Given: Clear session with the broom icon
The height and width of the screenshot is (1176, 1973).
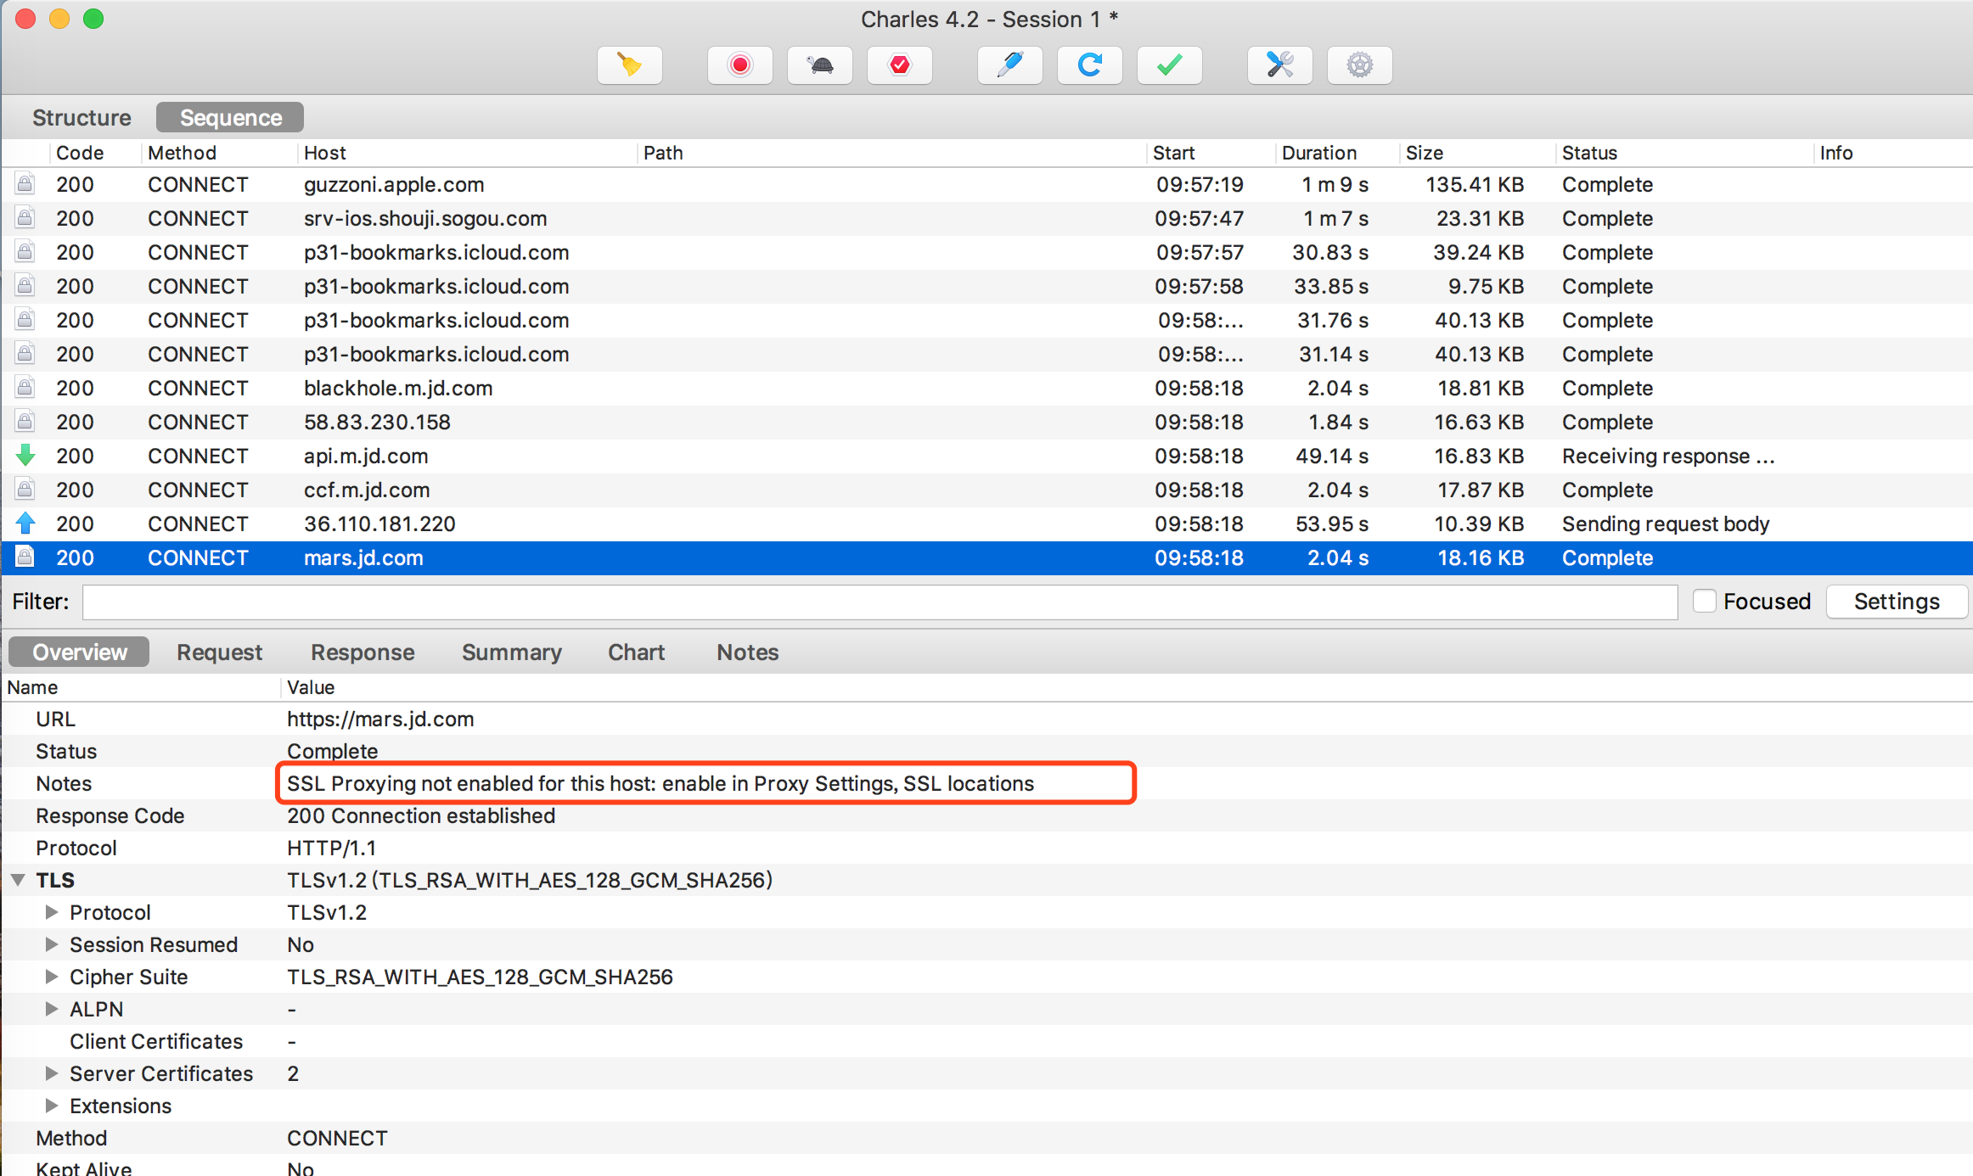Looking at the screenshot, I should click(x=629, y=65).
